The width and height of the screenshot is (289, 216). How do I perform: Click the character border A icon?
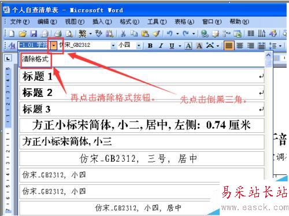[x=188, y=46]
